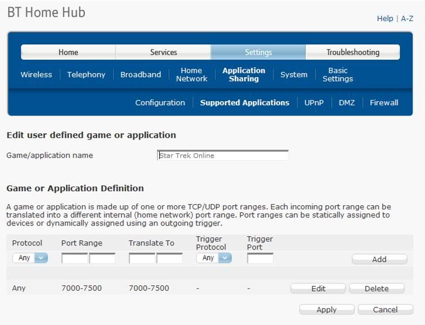This screenshot has height=325, width=425.
Task: Select Basic Settings menu item
Action: click(338, 75)
